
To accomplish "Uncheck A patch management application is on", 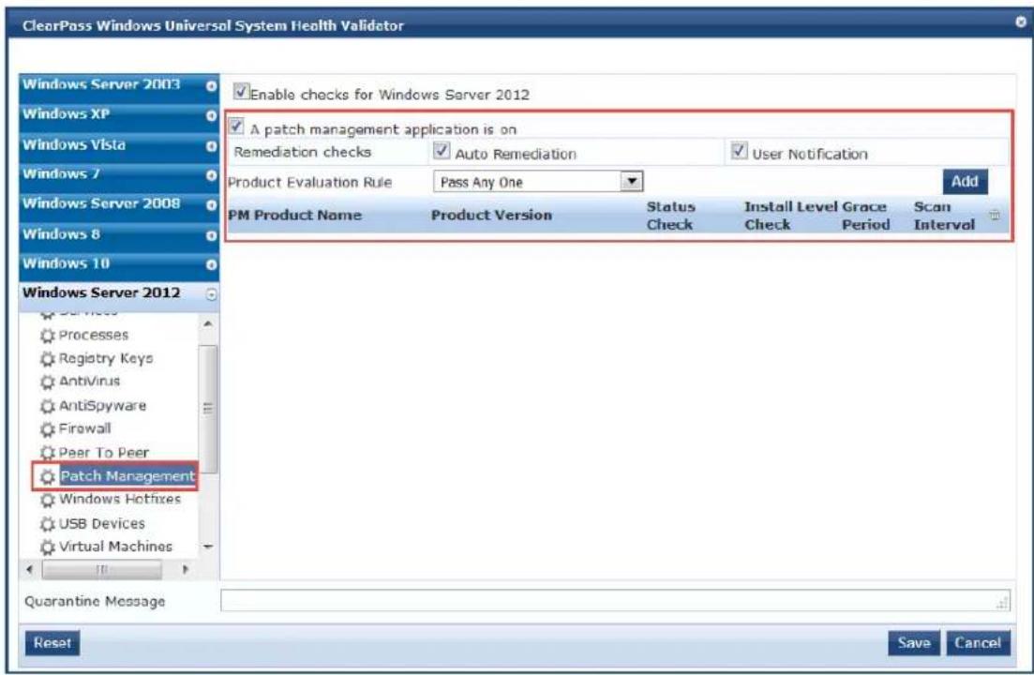I will pyautogui.click(x=236, y=126).
